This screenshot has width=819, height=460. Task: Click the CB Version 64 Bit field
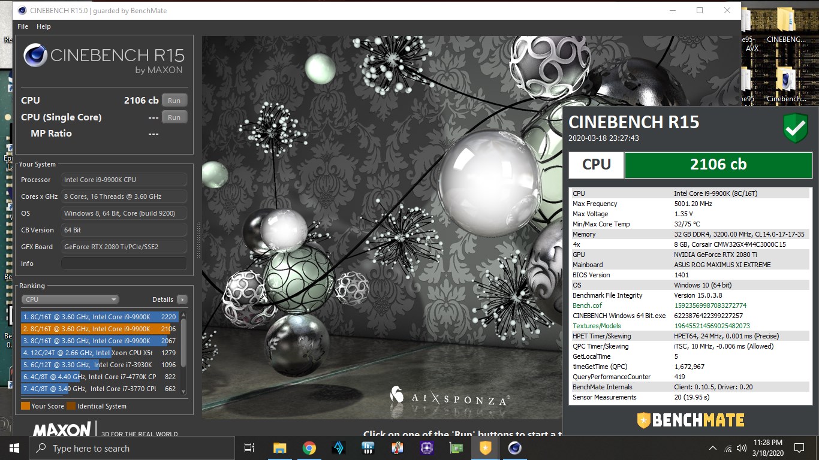click(x=124, y=230)
